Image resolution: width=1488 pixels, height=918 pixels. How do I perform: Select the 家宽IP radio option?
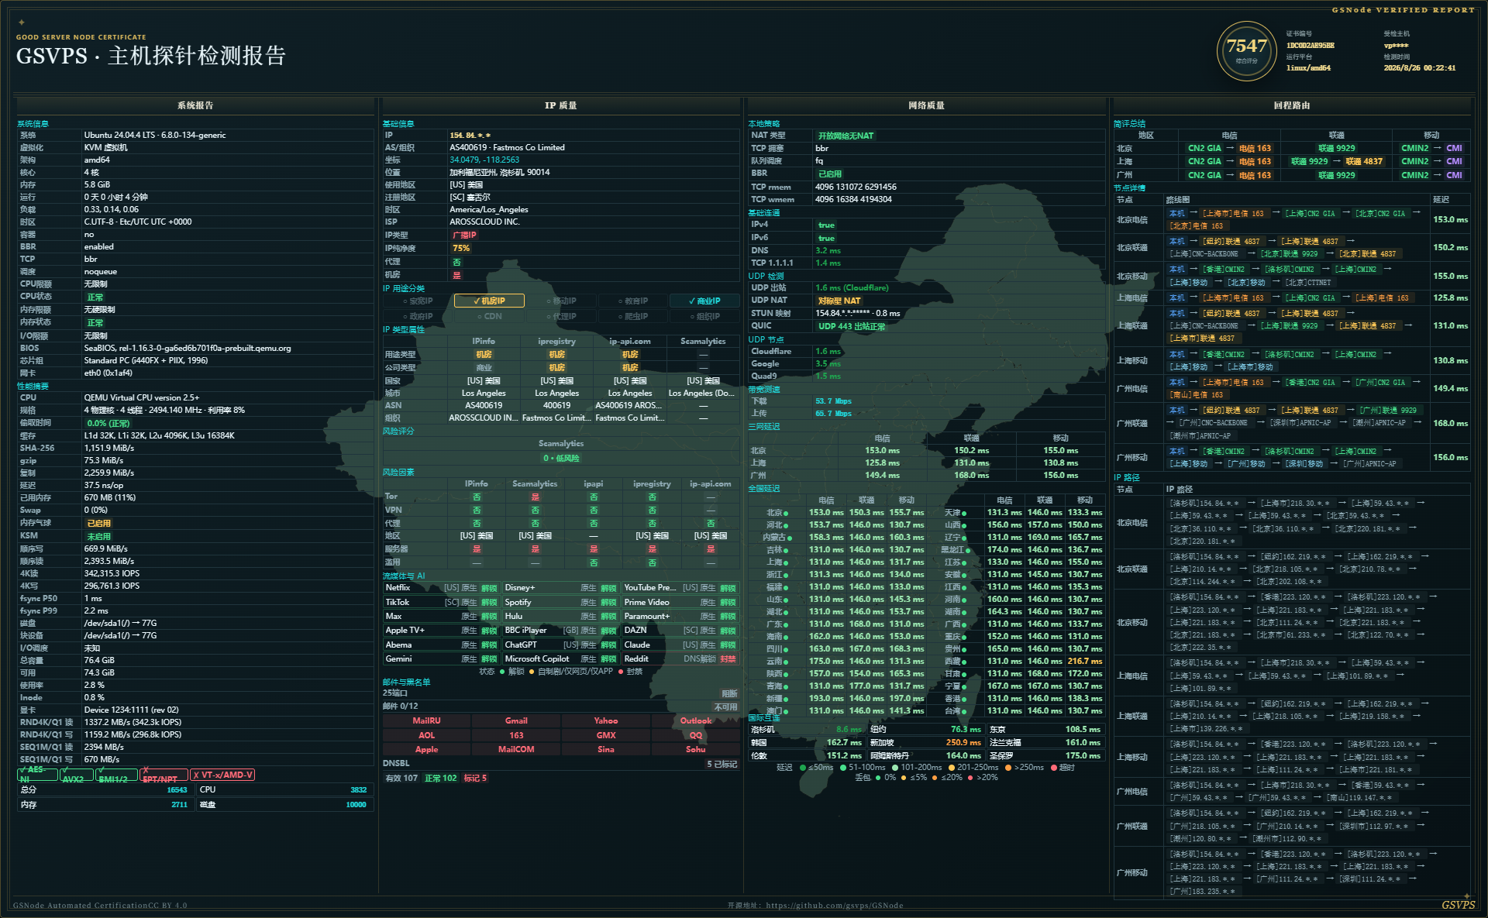(418, 301)
